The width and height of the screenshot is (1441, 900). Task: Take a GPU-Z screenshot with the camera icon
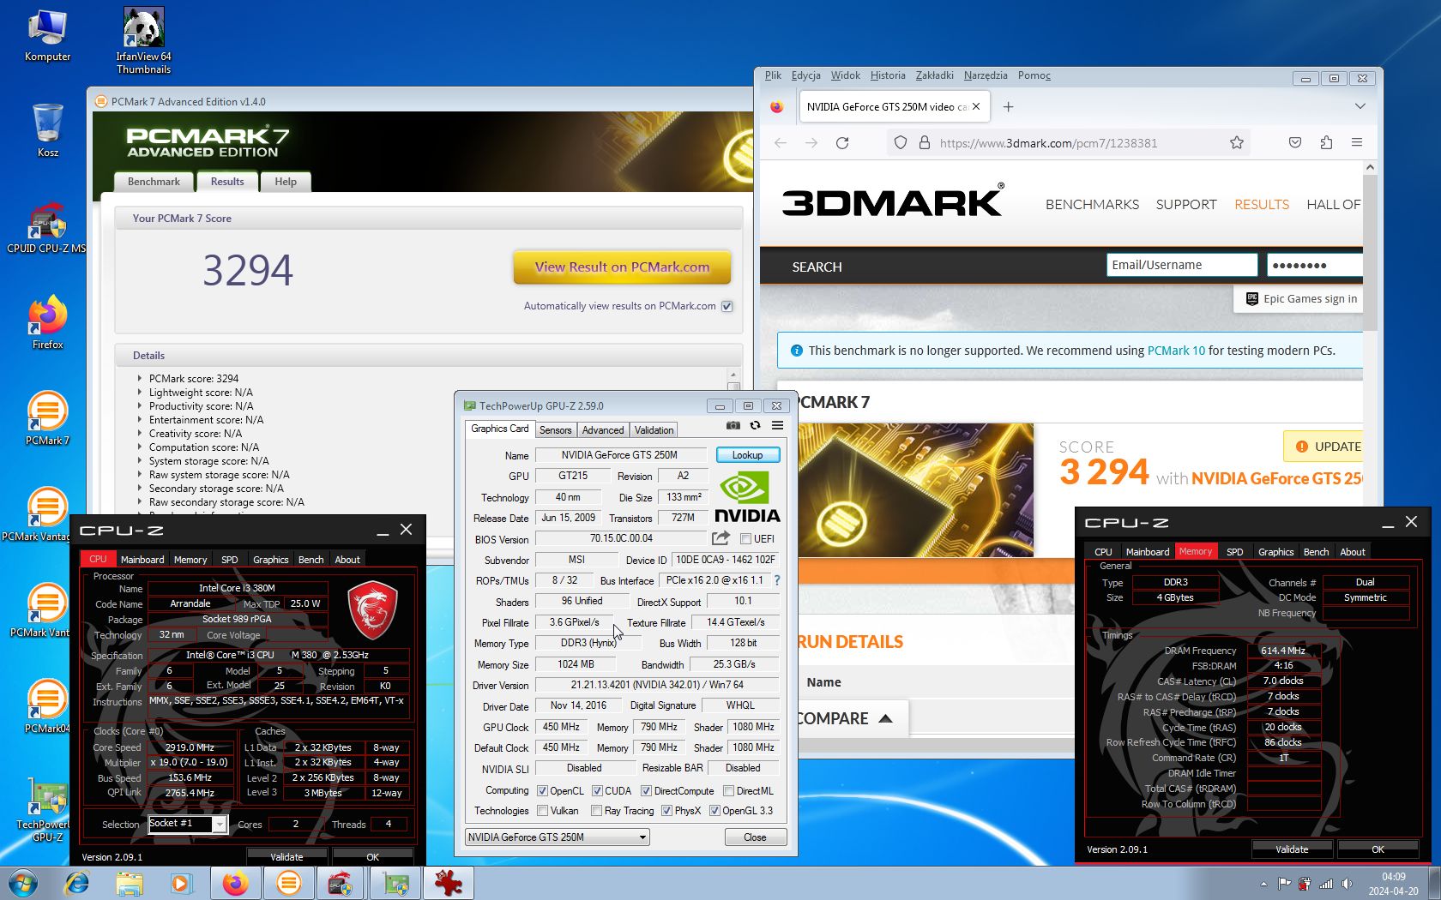(x=733, y=425)
